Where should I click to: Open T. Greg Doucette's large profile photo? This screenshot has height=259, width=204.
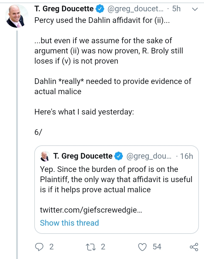coord(16,16)
